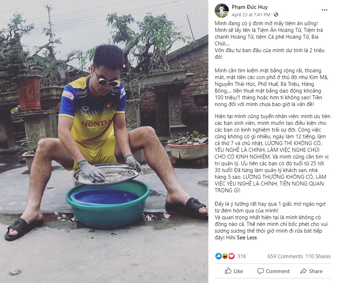Click the blue Like reaction icon
This screenshot has width=338, height=283.
pyautogui.click(x=218, y=256)
